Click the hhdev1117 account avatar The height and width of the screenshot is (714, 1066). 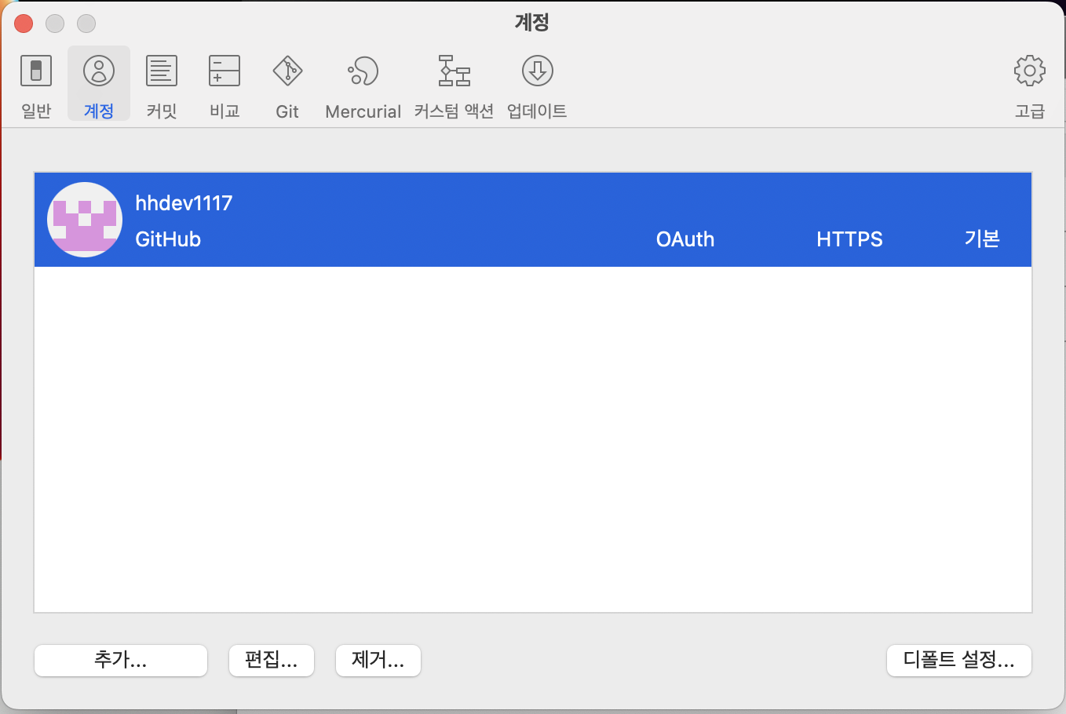[x=85, y=220]
